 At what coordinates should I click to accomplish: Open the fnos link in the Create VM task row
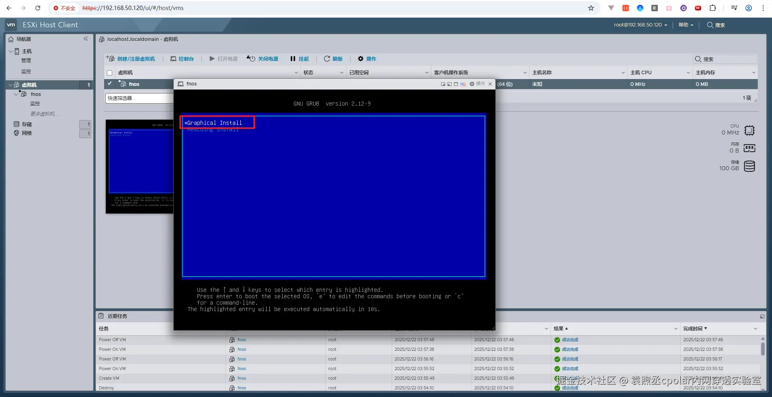242,378
